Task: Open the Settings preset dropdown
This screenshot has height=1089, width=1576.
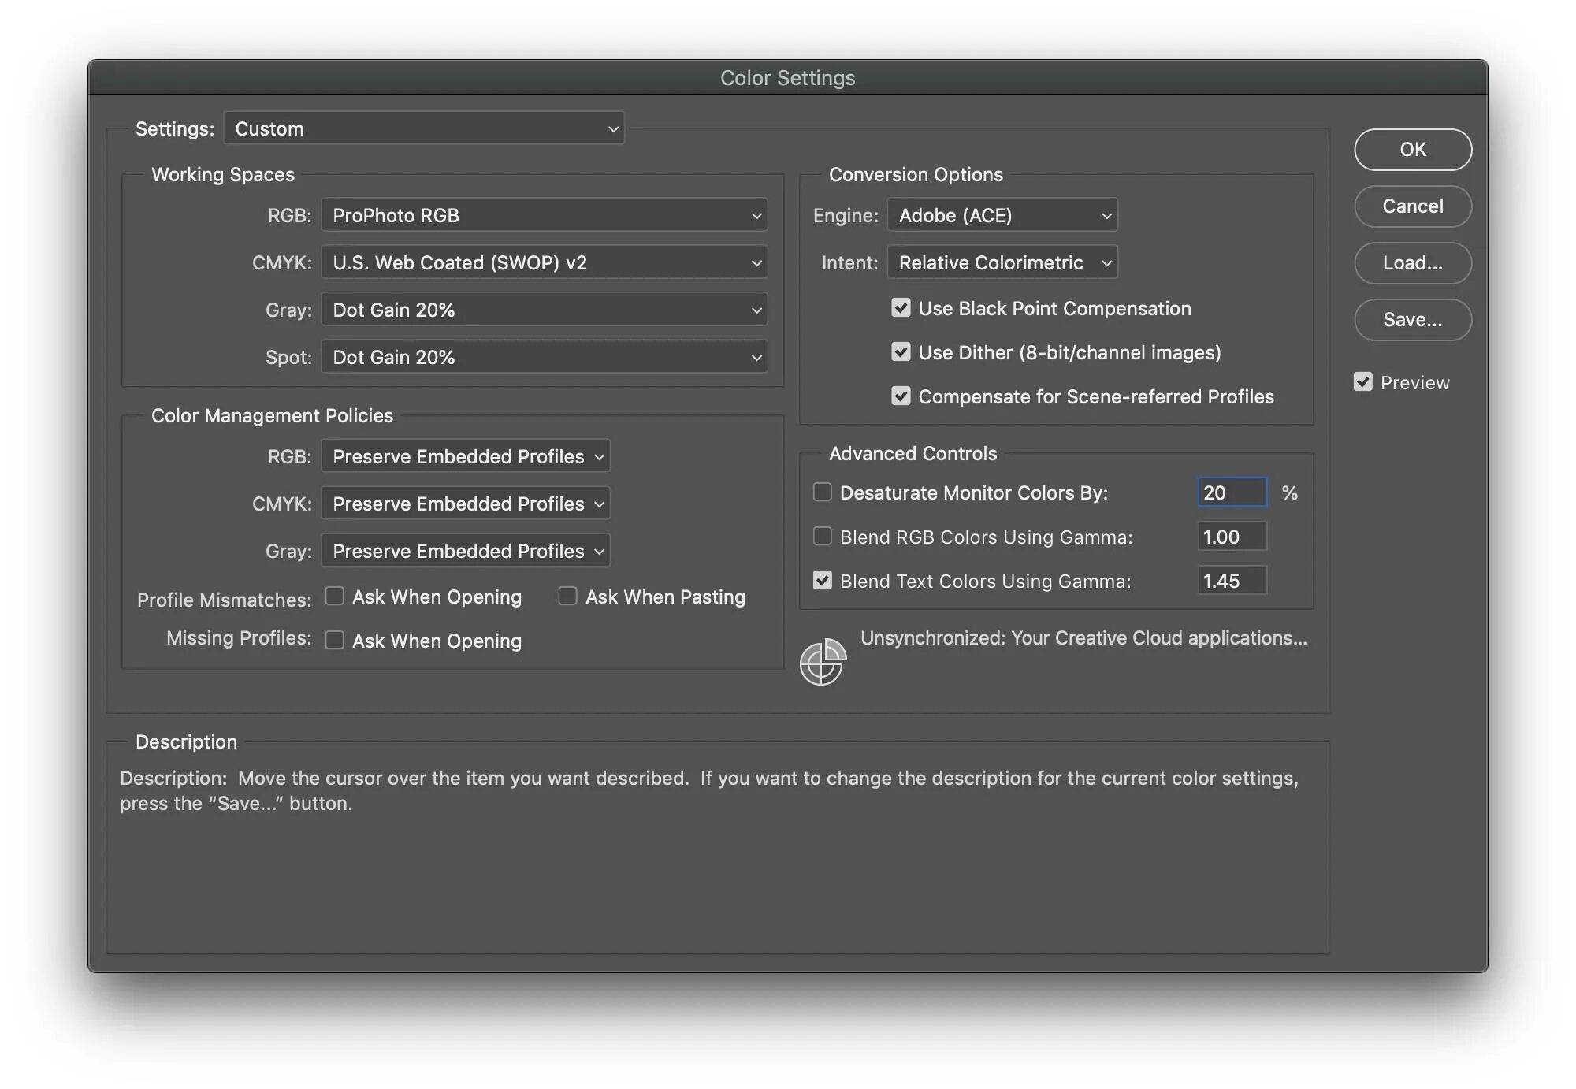Action: click(424, 128)
